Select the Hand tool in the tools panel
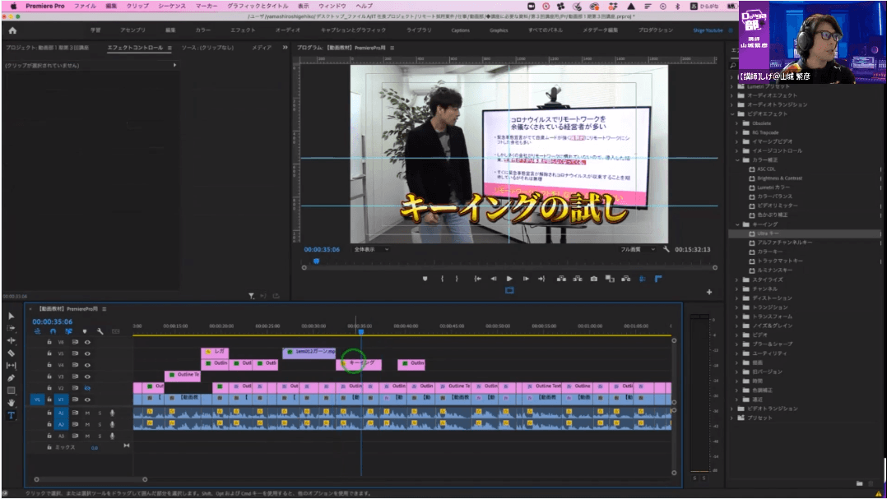The image size is (887, 499). tap(12, 403)
